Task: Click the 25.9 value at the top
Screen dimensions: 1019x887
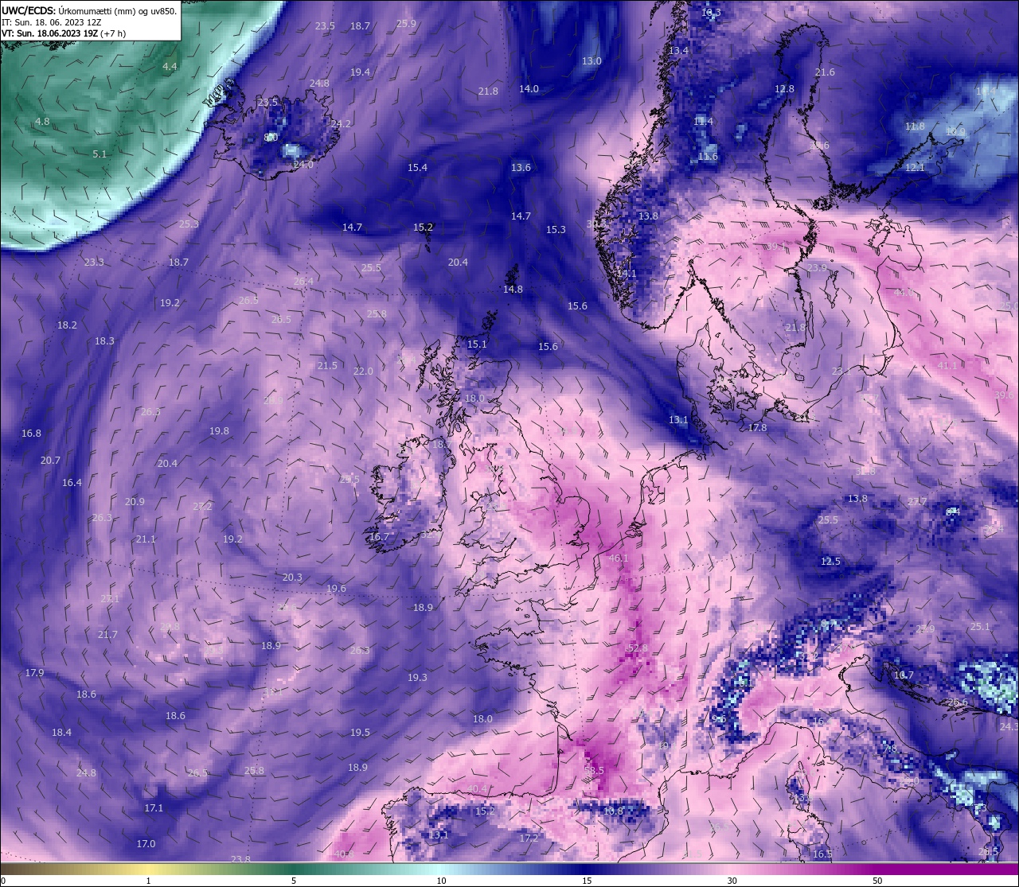Action: pos(406,24)
